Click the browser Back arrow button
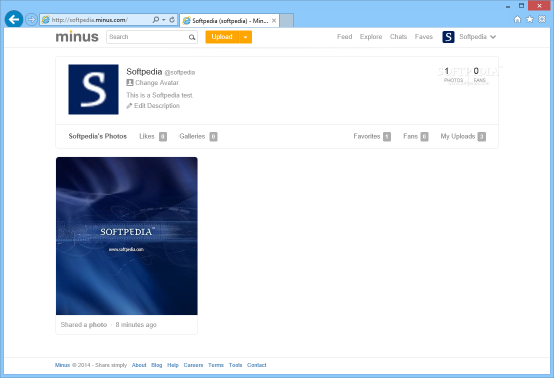This screenshot has width=554, height=378. tap(14, 19)
